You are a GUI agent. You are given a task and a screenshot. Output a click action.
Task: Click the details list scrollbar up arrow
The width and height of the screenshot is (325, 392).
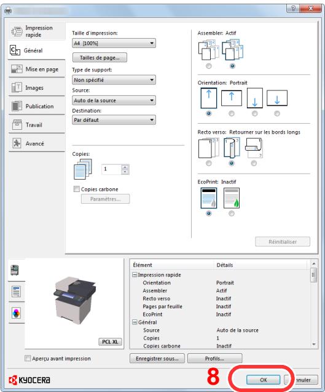pyautogui.click(x=314, y=264)
